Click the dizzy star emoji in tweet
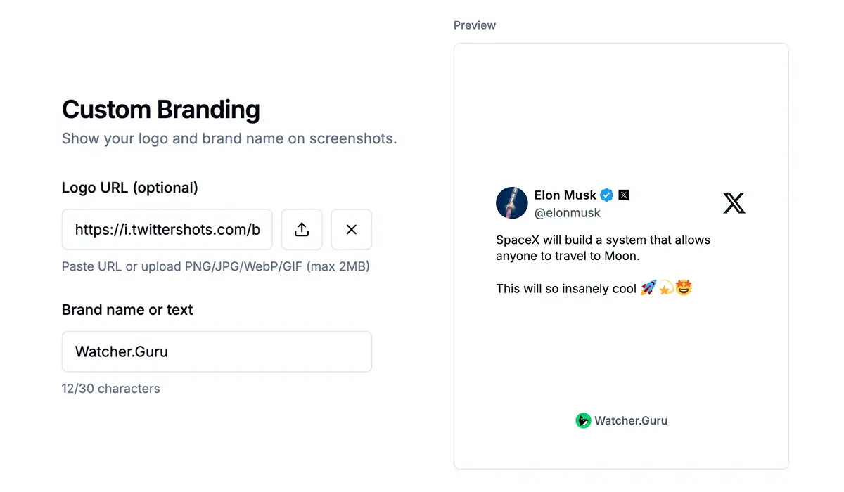844x492 pixels. click(x=666, y=288)
